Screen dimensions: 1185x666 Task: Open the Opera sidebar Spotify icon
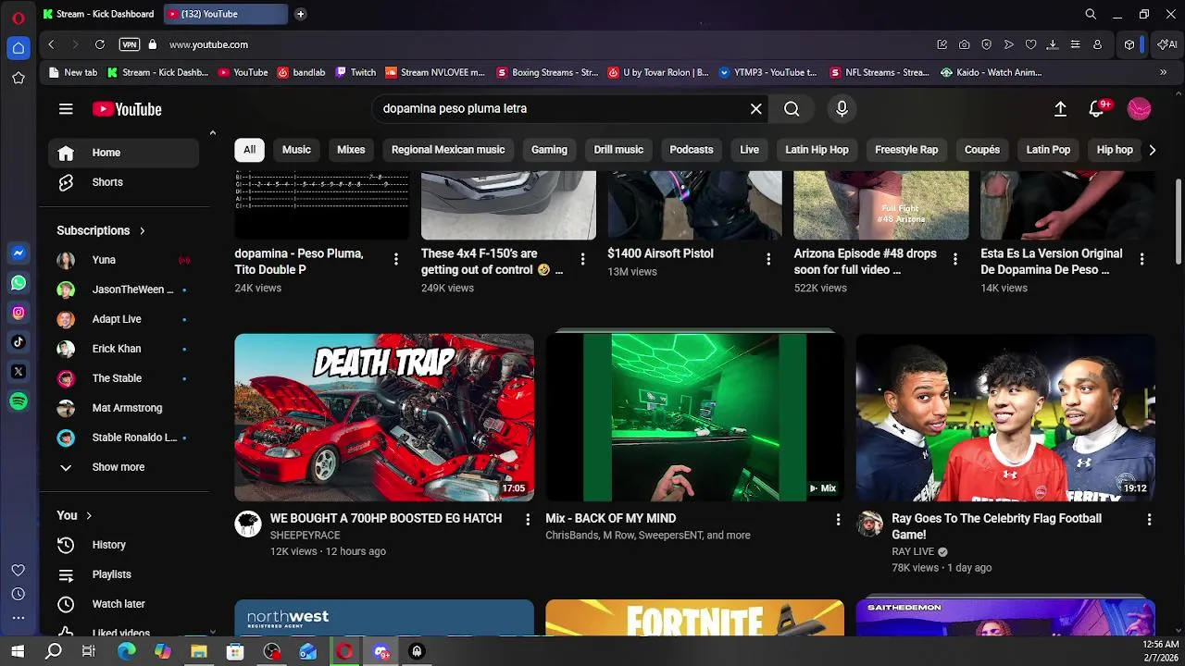point(19,401)
